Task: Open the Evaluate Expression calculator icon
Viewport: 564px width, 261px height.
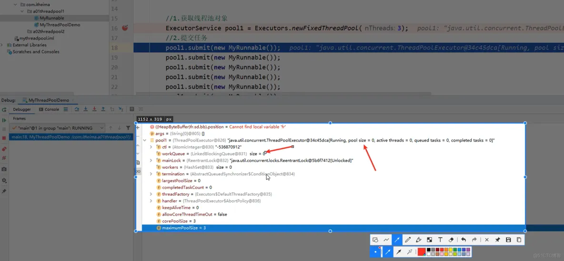Action: click(131, 109)
